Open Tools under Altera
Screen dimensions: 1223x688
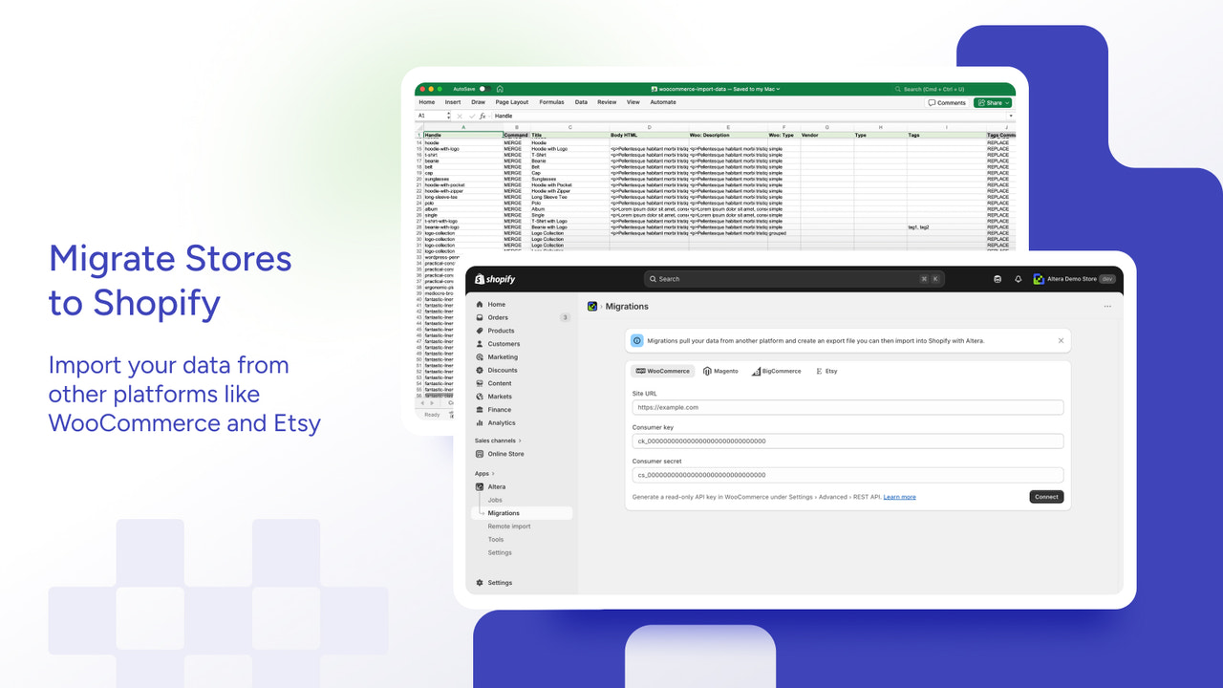[496, 540]
